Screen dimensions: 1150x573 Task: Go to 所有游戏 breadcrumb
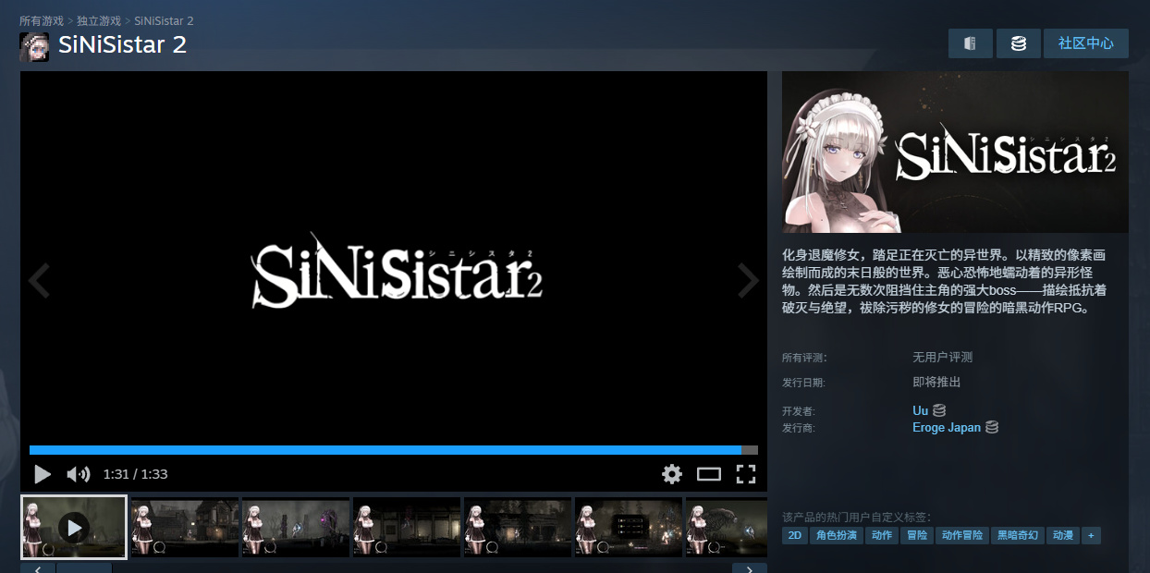pos(42,20)
